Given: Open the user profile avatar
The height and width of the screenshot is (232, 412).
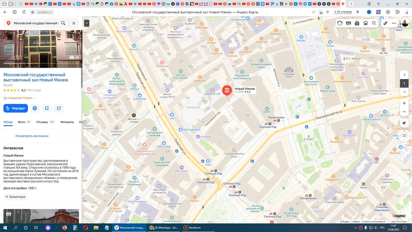Looking at the screenshot, I should click(405, 23).
